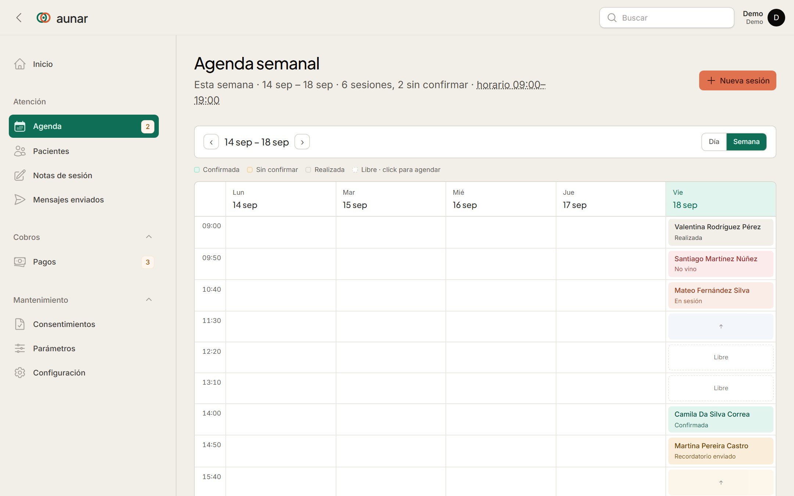Viewport: 794px width, 496px height.
Task: Open Valentina Rodríguez Pérez session
Action: click(x=720, y=232)
